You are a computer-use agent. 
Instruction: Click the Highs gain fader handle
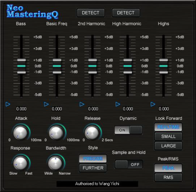164,66
